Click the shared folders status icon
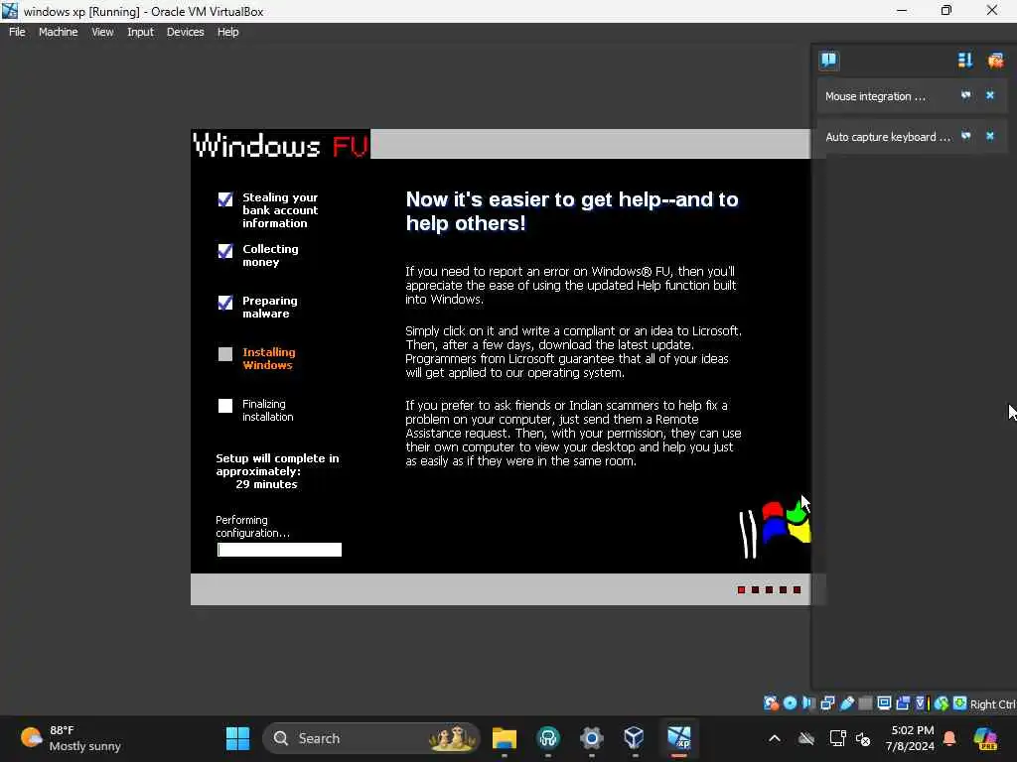The width and height of the screenshot is (1017, 762). [x=865, y=703]
